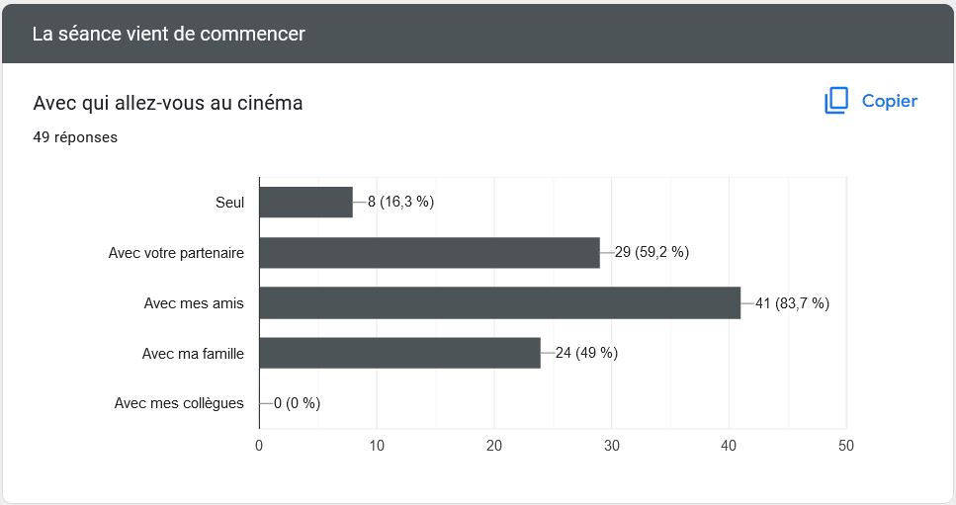Select the longest bar, 'Avec mes amis'
The image size is (956, 505).
499,302
